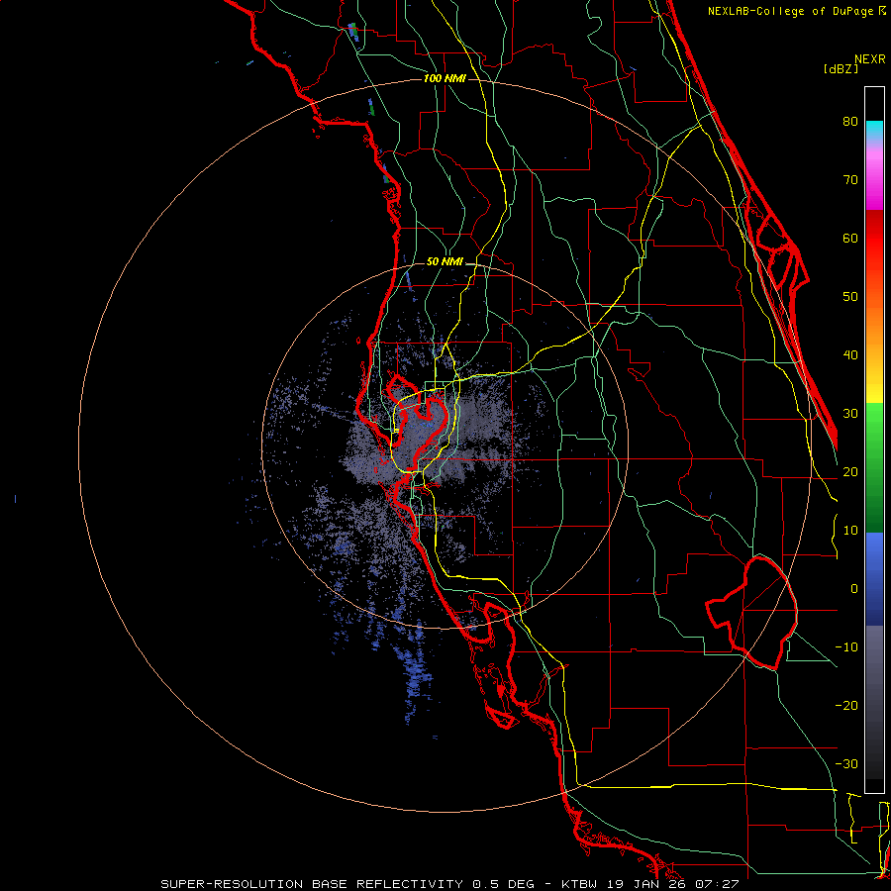Screen dimensions: 891x891
Task: Click 'SUPER-RESOLUTION BASE REFLECTIVITY' title text
Action: point(312,884)
